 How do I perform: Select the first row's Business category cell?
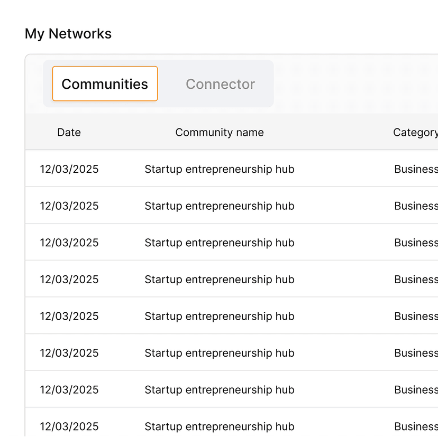(x=416, y=169)
